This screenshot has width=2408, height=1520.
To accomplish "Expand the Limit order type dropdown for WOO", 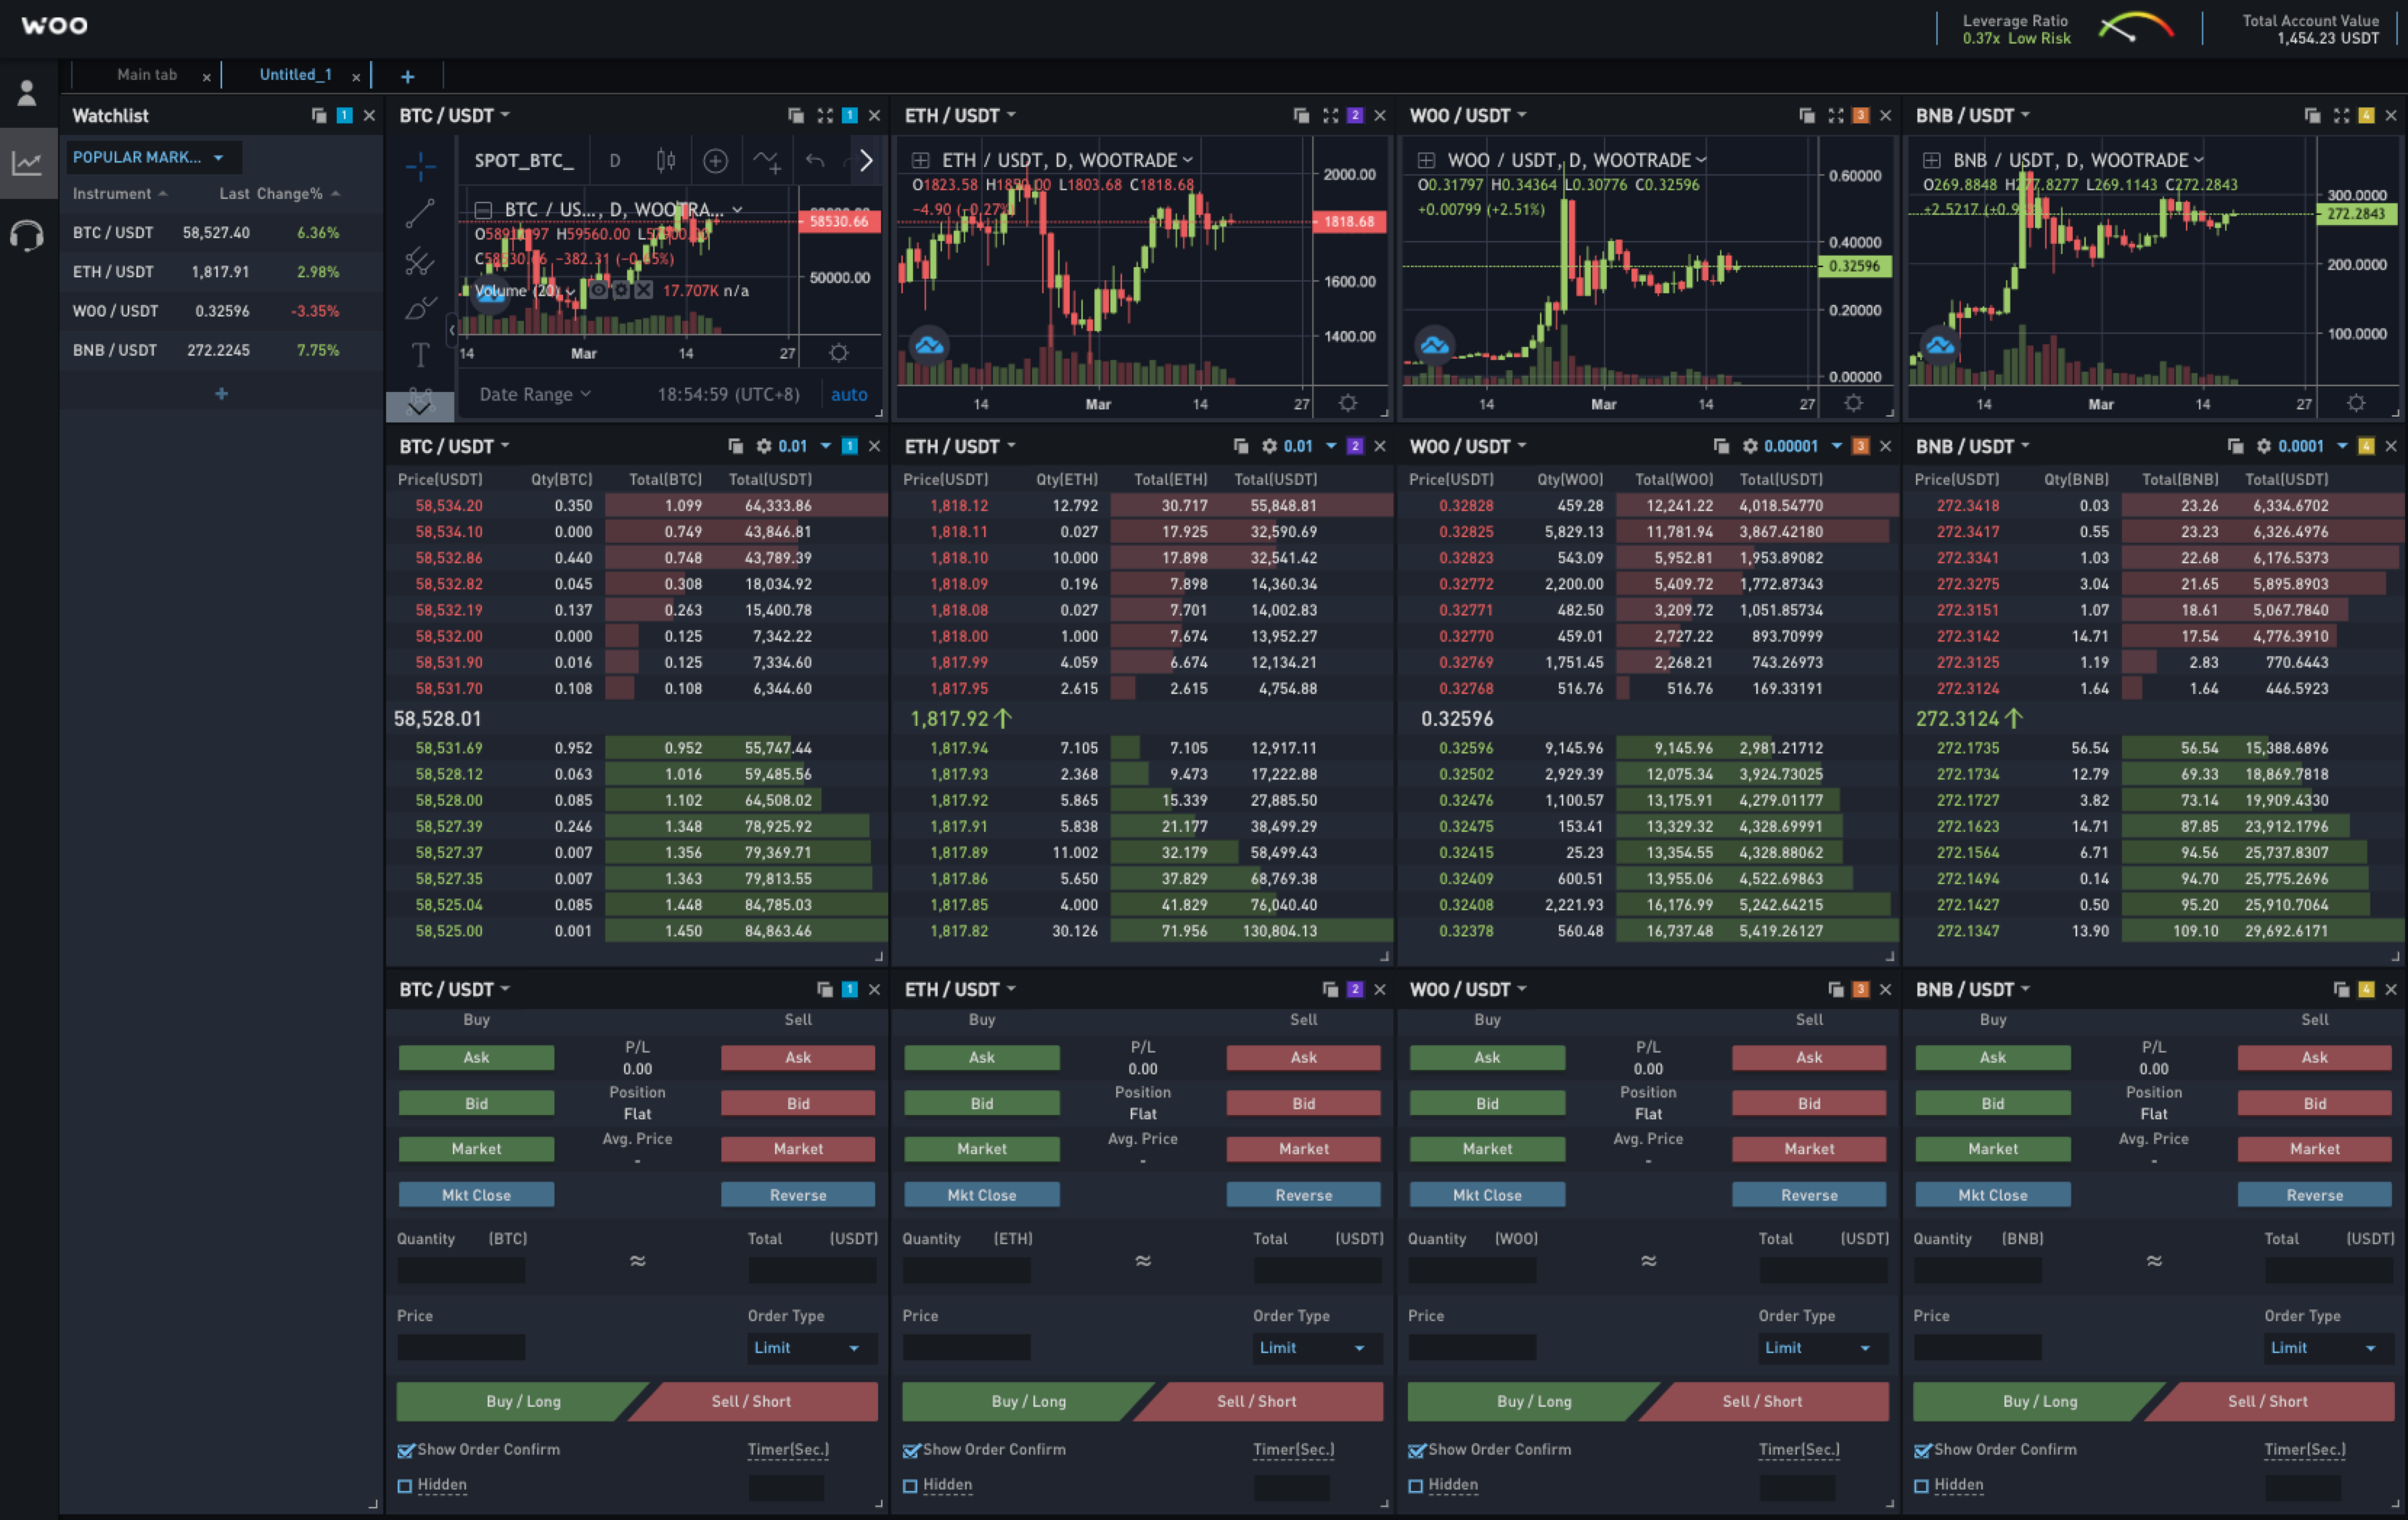I will click(1815, 1348).
